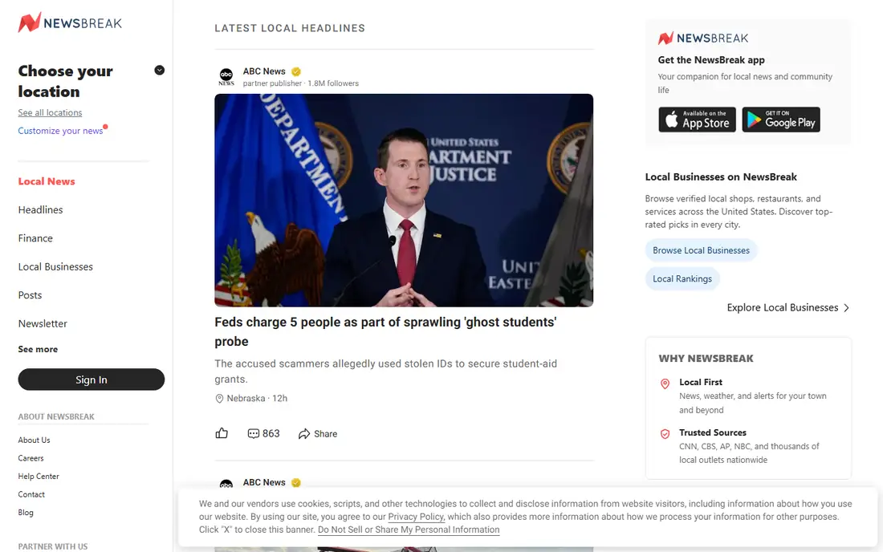This screenshot has width=883, height=552.
Task: Click the App Store download badge
Action: pyautogui.click(x=697, y=120)
